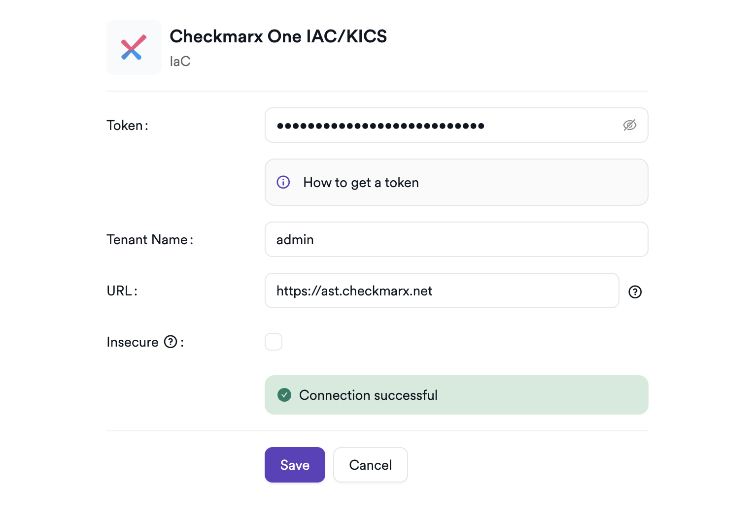The height and width of the screenshot is (517, 756).
Task: Click the Checkmarx One IAC/KICS title
Action: coord(278,36)
